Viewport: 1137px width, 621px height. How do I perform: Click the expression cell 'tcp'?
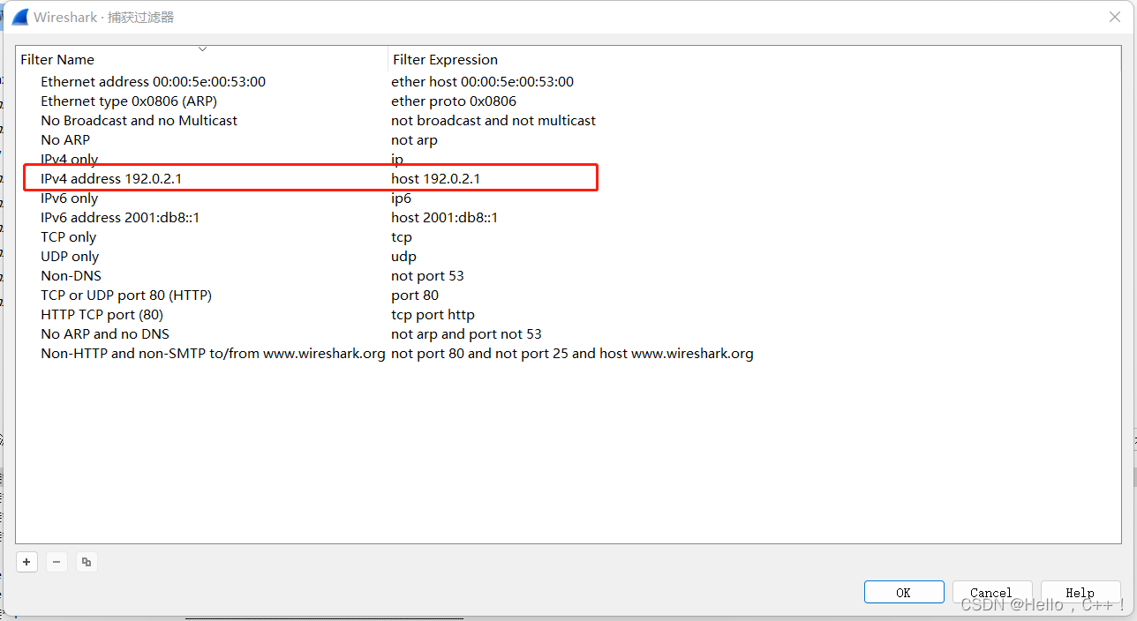click(x=402, y=236)
